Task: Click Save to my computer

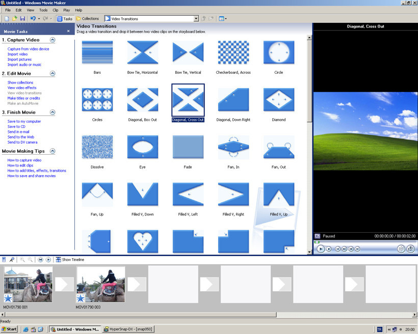Action: [x=24, y=122]
